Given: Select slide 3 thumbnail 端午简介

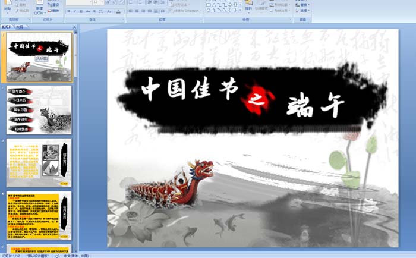Looking at the screenshot, I should [39, 163].
